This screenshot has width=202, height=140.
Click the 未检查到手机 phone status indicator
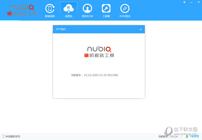click(11, 136)
